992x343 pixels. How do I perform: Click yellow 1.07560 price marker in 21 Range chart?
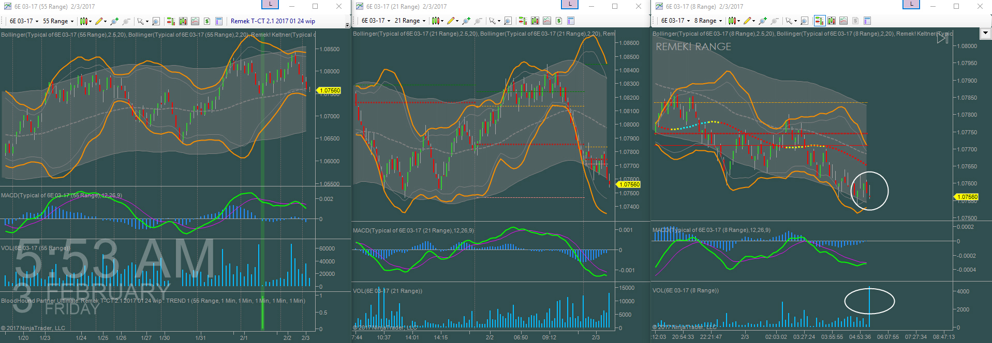tap(629, 184)
